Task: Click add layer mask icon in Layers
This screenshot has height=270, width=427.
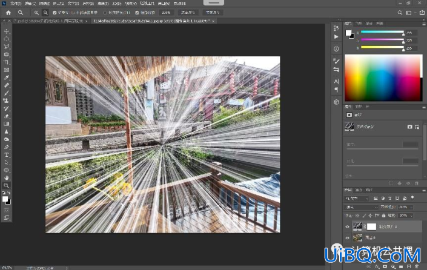Action: point(385,266)
